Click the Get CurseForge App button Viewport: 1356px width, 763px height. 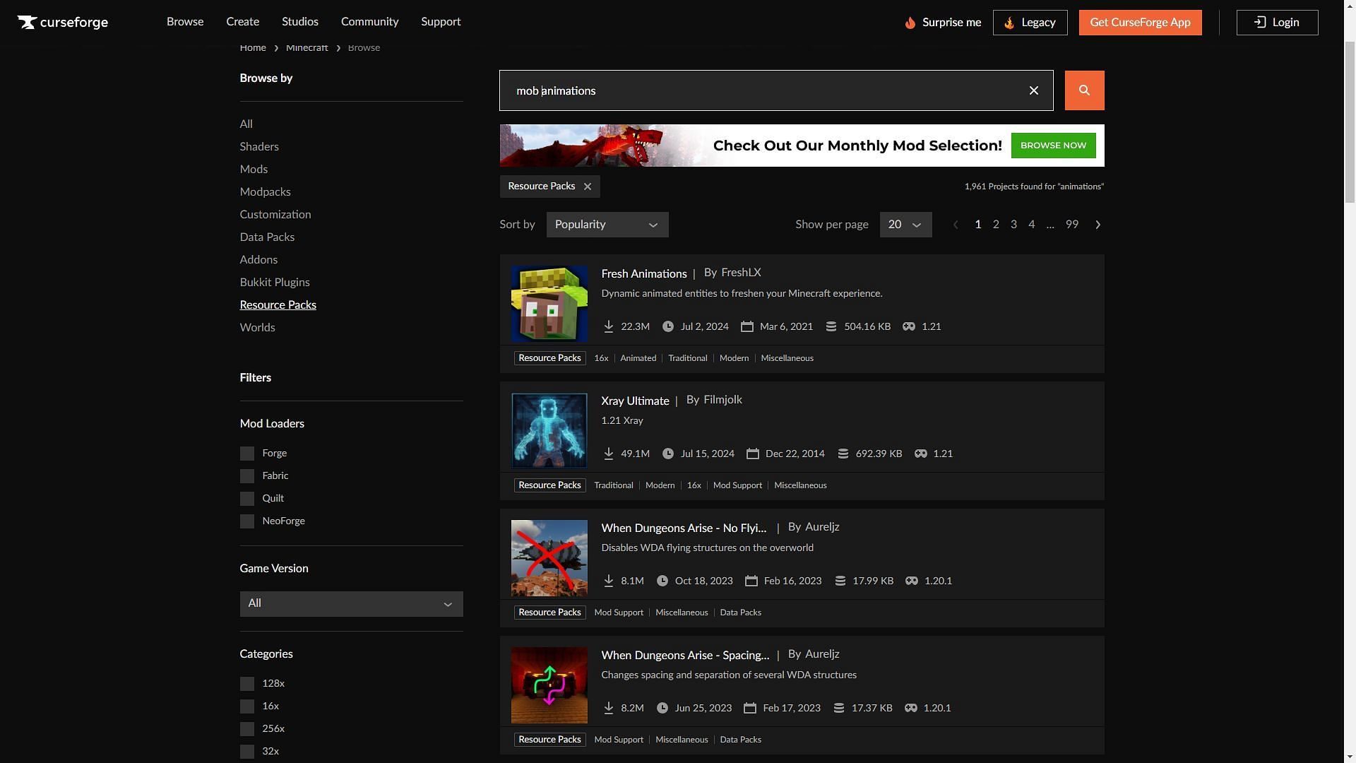pos(1140,23)
